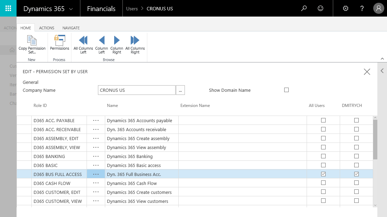Open the Company Name lookup ellipsis
387x217 pixels.
(x=180, y=90)
